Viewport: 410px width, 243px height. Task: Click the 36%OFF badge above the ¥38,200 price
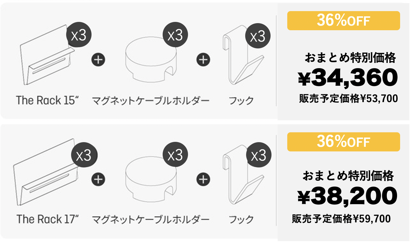(x=344, y=142)
